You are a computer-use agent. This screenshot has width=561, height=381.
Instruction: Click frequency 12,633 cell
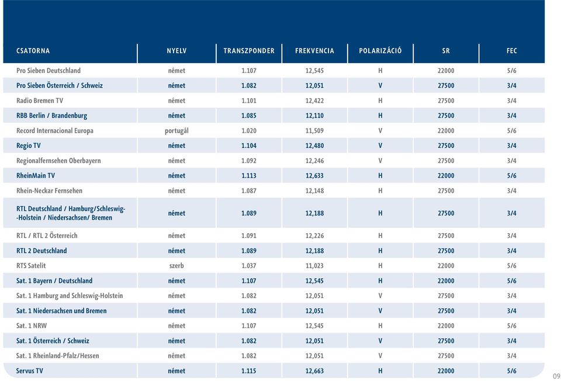314,176
